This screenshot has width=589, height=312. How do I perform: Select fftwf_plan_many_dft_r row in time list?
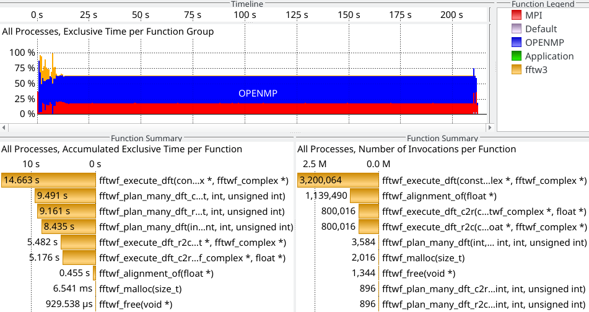click(x=191, y=211)
